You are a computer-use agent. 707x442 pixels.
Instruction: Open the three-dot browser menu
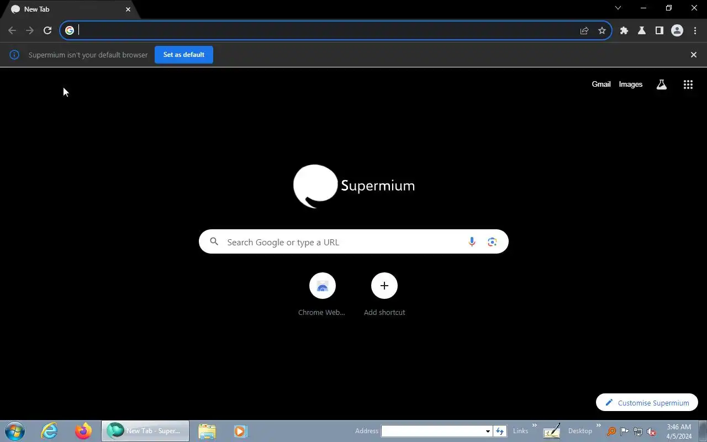(x=695, y=30)
